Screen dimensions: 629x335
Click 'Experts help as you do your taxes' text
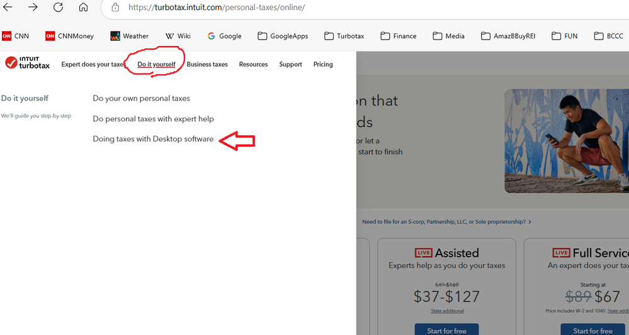447,265
